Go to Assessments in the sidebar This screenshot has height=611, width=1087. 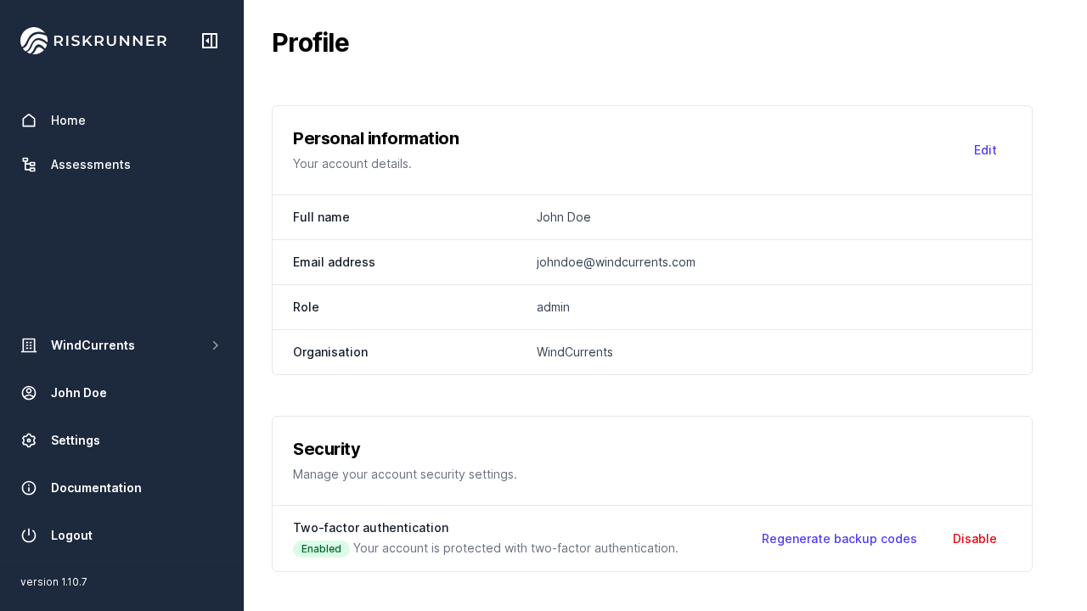[91, 165]
